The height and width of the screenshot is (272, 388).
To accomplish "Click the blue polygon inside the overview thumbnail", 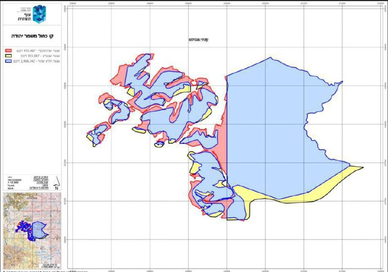I will 38,230.
